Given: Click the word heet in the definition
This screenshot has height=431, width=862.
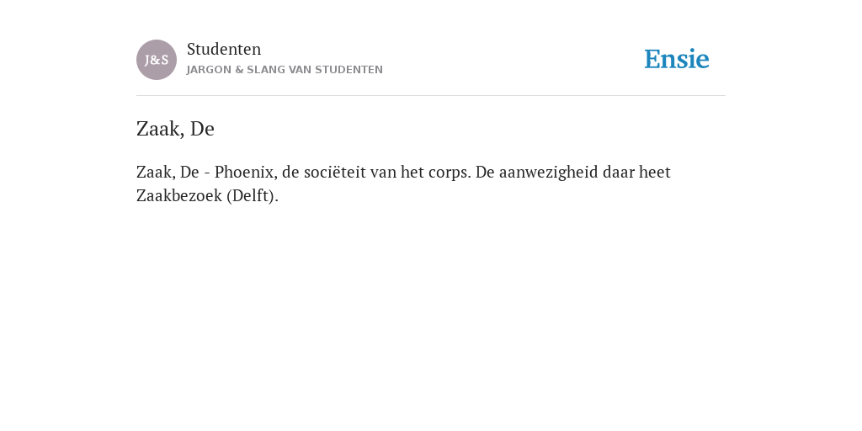Looking at the screenshot, I should click(655, 173).
